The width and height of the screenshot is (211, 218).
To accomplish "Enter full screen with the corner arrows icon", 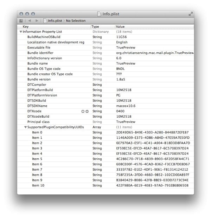I will click(x=190, y=14).
